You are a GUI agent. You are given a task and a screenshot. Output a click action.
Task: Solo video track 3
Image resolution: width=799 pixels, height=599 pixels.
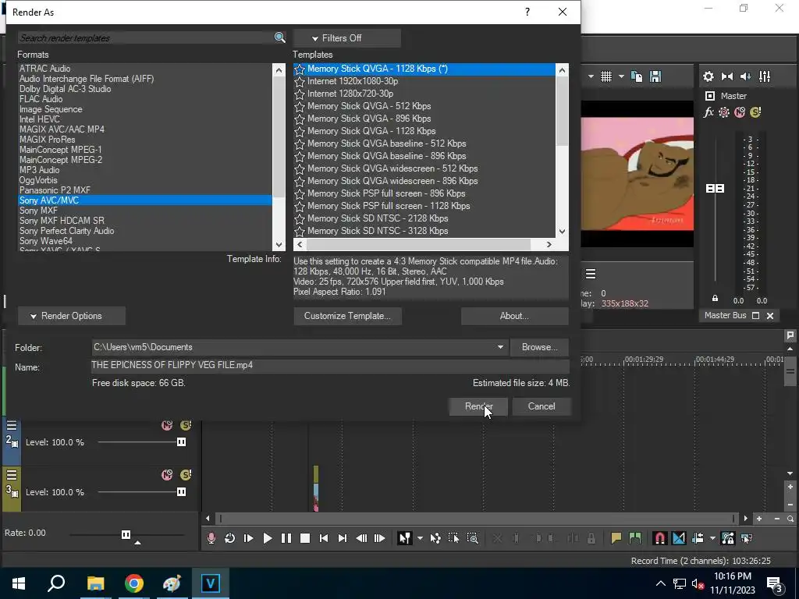(186, 475)
